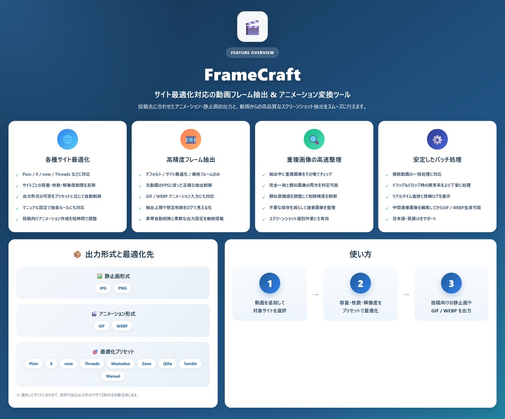Select the Manual preset option

click(x=113, y=376)
